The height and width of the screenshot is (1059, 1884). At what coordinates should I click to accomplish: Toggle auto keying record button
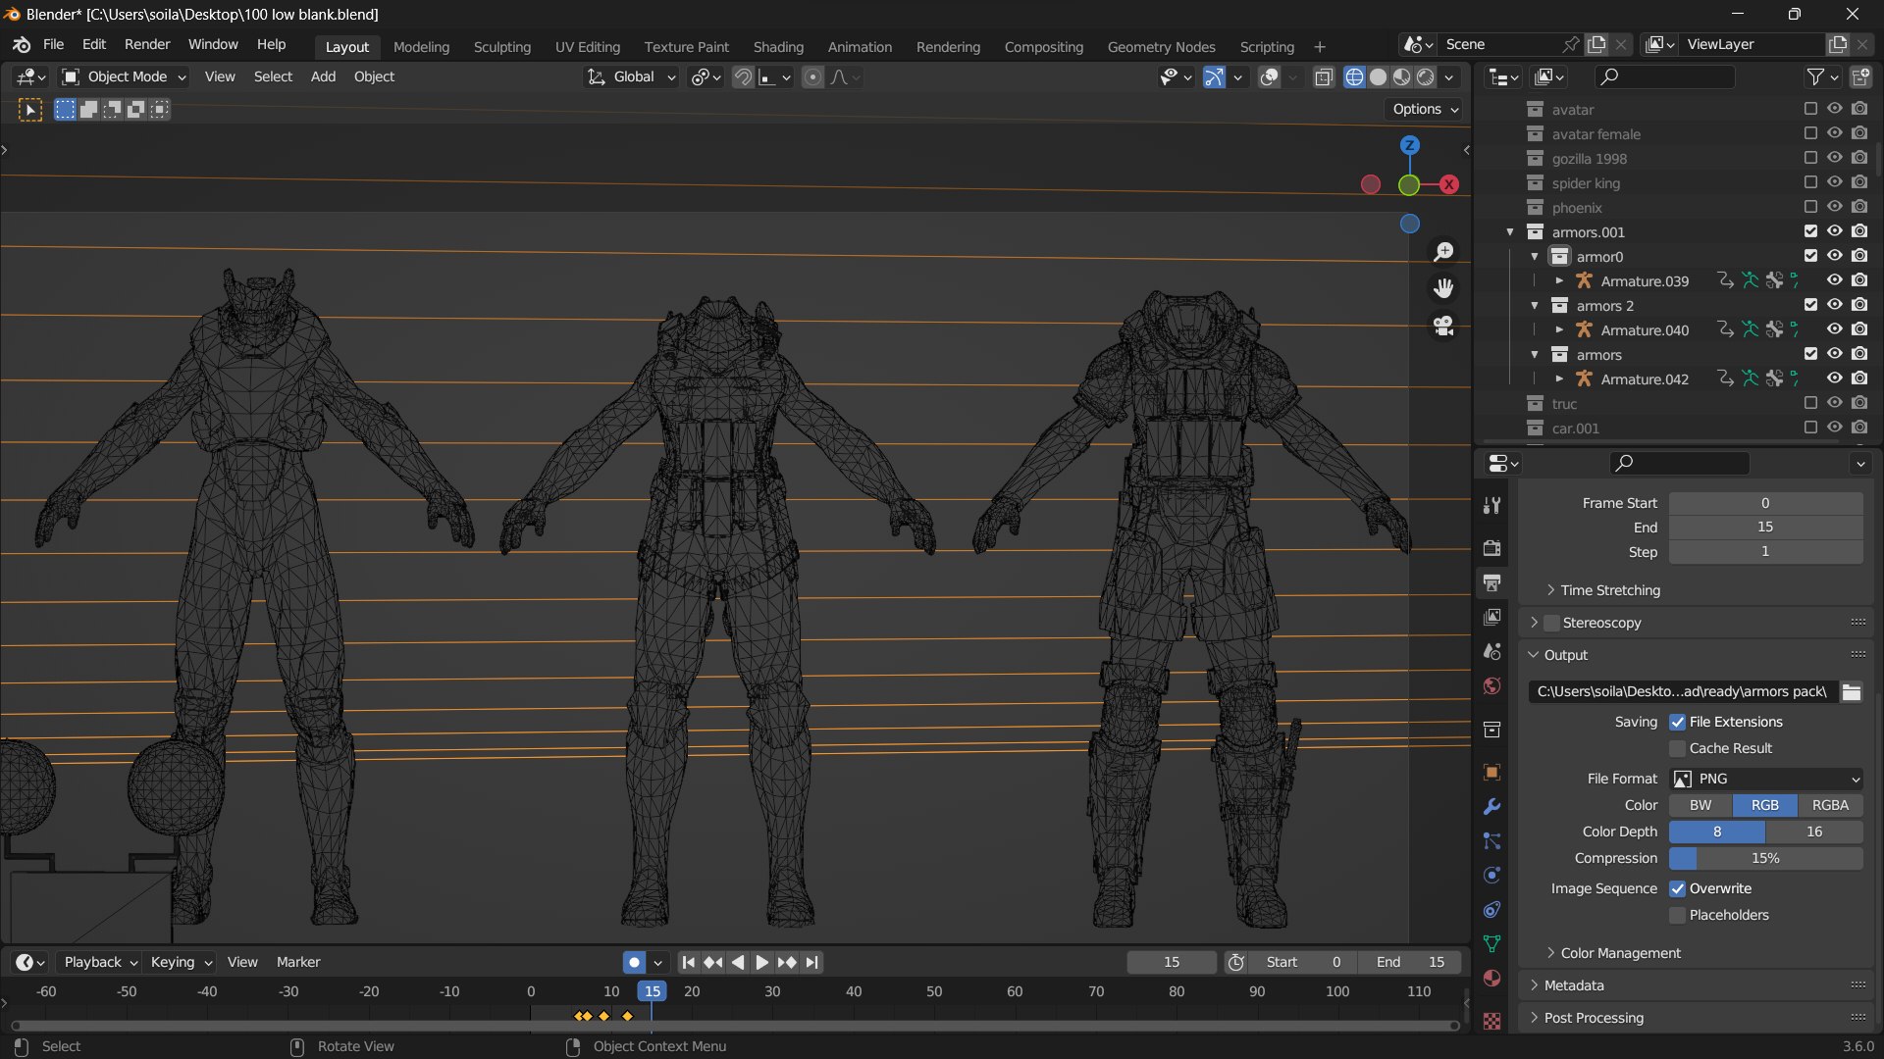pos(634,962)
